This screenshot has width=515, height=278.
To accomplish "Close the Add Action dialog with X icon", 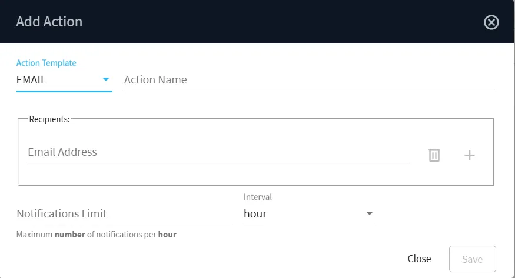I will (491, 22).
